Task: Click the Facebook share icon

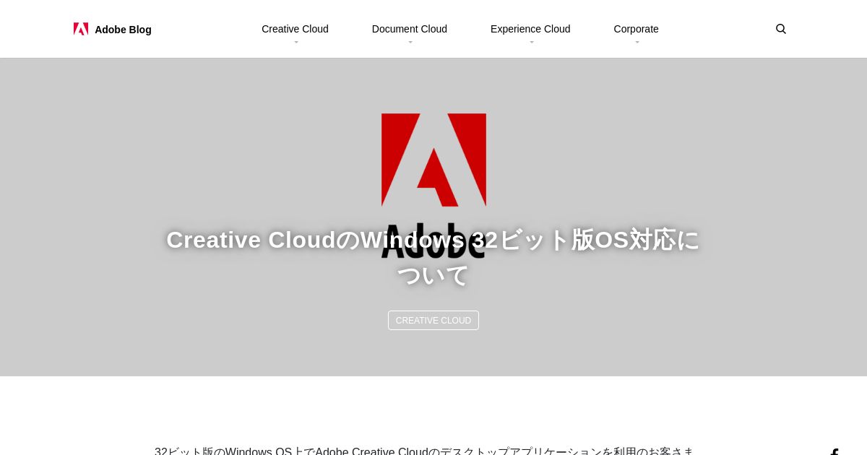Action: click(x=834, y=452)
